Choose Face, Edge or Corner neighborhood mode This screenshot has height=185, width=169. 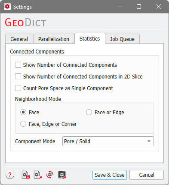[23, 124]
